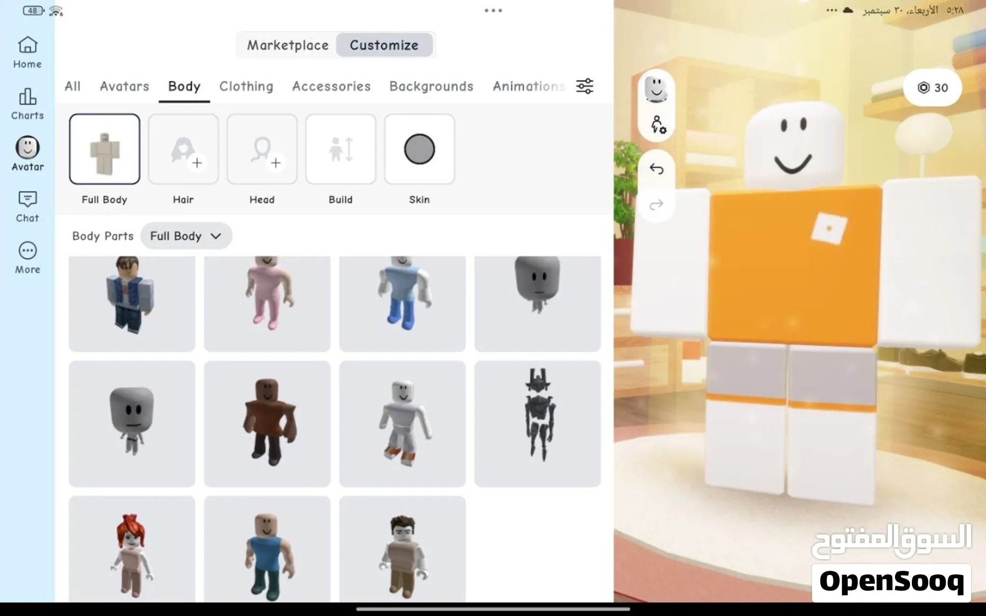
Task: Switch to Customize mode
Action: coord(384,45)
